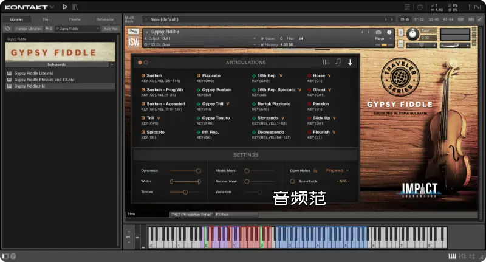Screen dimensions: 486x262
Task: Click the play button next to Kontakt logo
Action: coord(65,7)
